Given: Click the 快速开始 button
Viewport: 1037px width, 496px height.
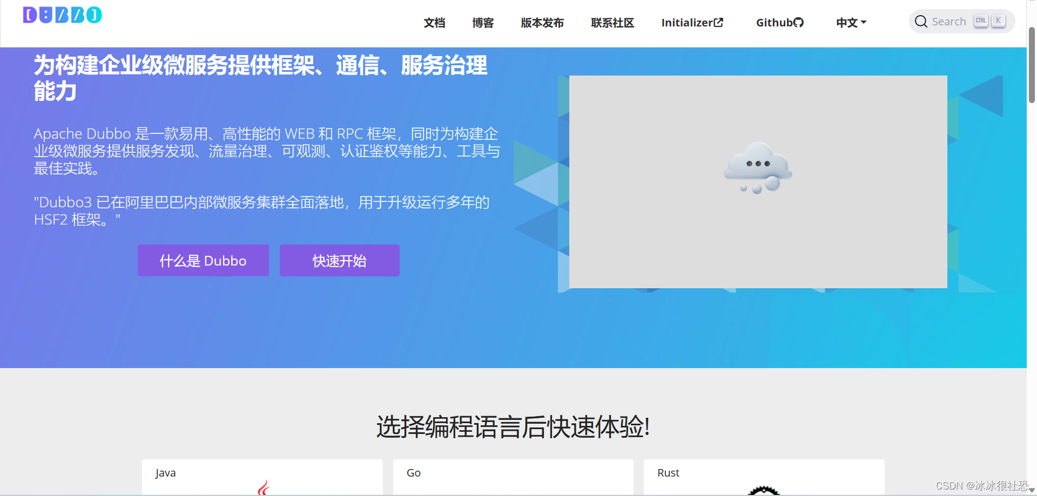Looking at the screenshot, I should pos(339,261).
